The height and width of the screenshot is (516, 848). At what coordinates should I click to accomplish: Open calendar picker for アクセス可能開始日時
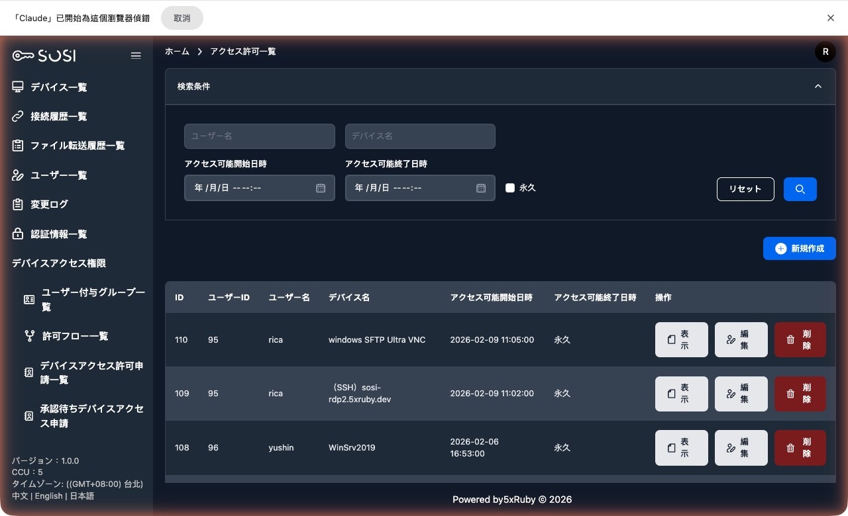(x=321, y=188)
